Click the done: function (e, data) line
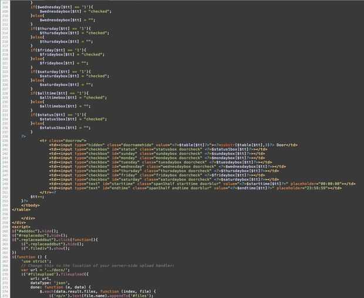 click(60, 287)
